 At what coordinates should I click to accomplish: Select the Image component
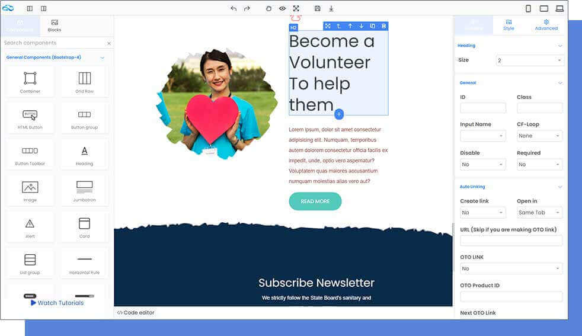click(30, 191)
